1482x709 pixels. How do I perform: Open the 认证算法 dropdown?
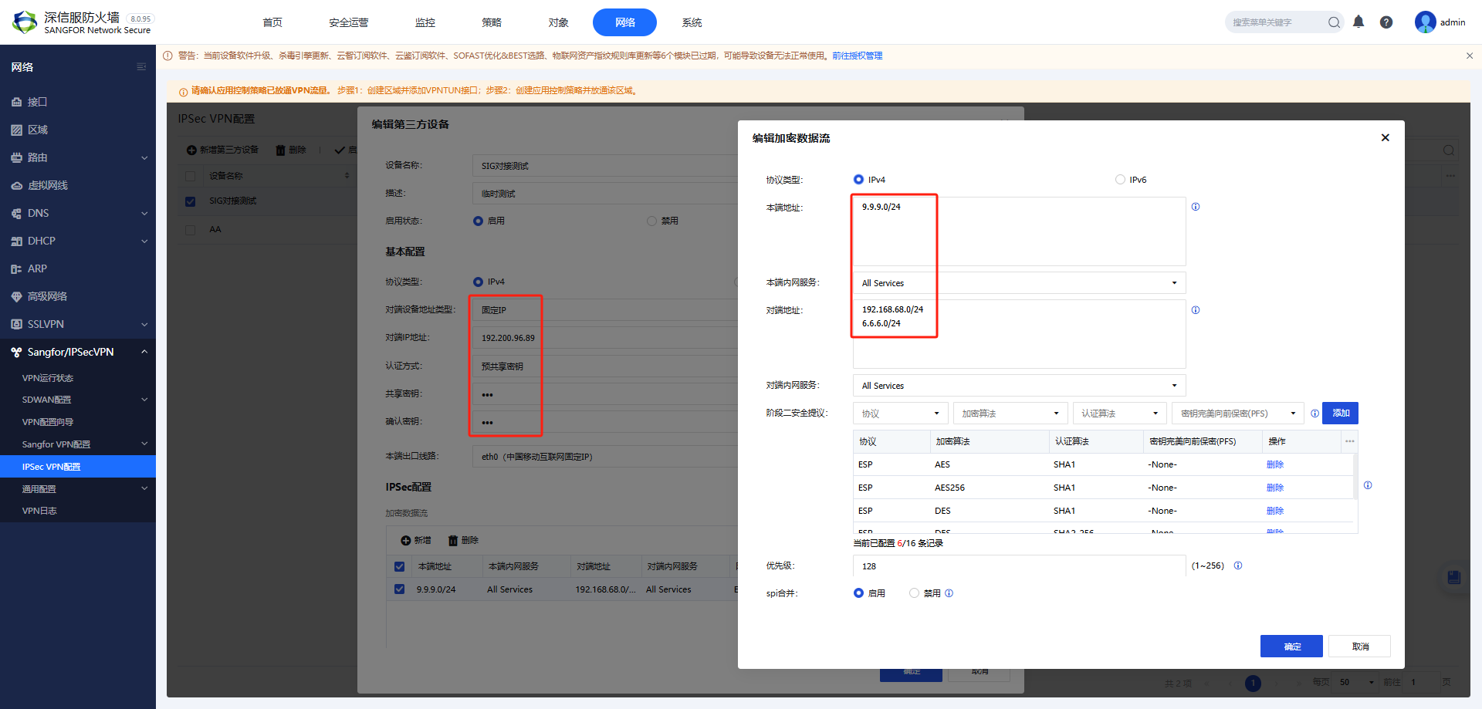1119,414
